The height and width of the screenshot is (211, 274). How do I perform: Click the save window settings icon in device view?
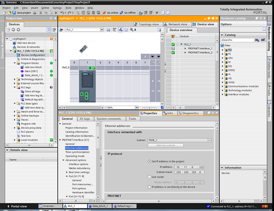[x=159, y=30]
